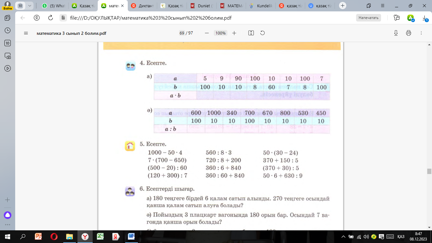Switch to the 'қазақ ті' tab with blue U icon
This screenshot has height=243, width=432.
point(320,6)
